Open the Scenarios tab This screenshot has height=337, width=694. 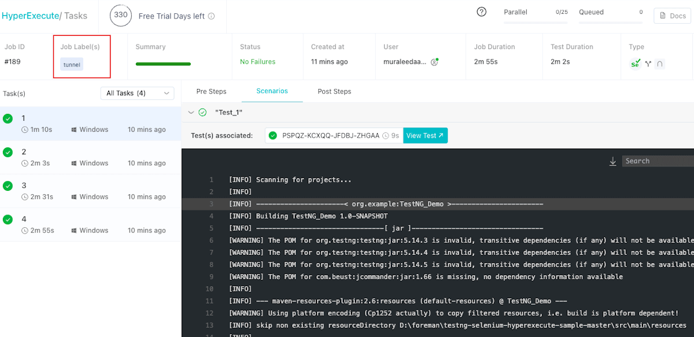click(272, 91)
